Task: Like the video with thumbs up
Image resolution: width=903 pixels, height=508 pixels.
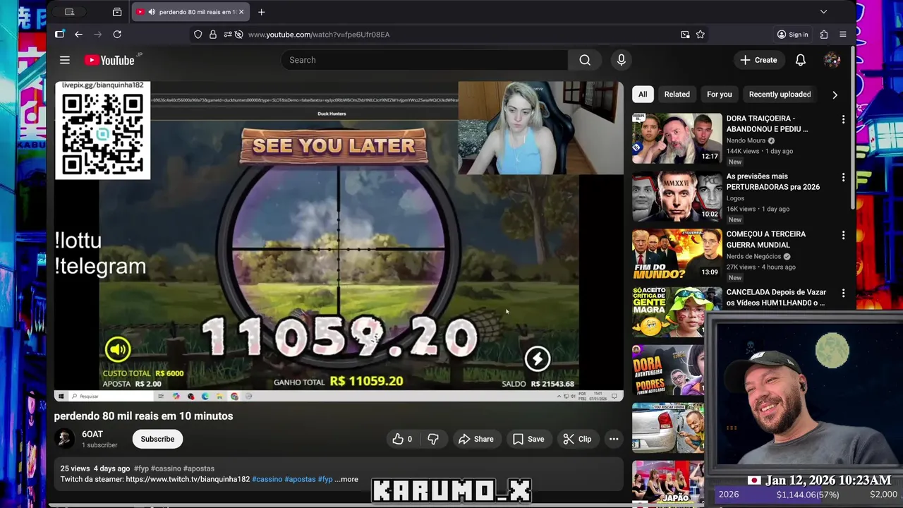Action: [x=402, y=439]
